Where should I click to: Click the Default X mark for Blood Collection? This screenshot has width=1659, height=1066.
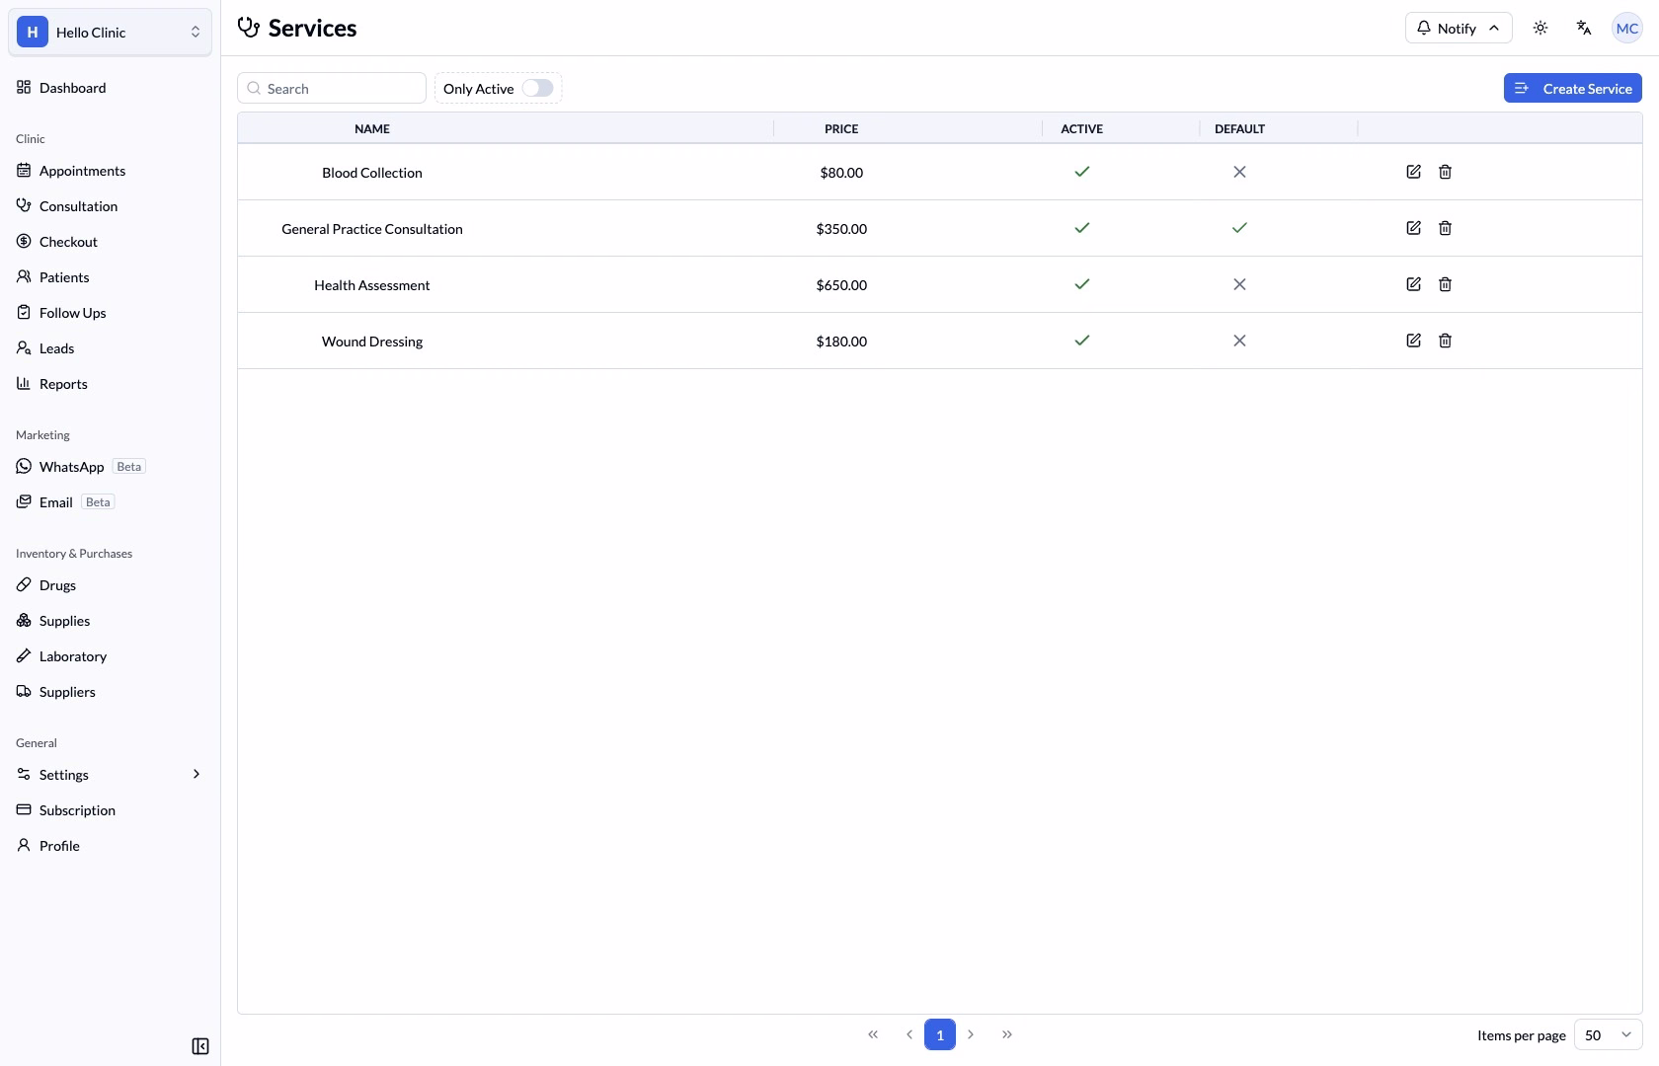point(1239,172)
